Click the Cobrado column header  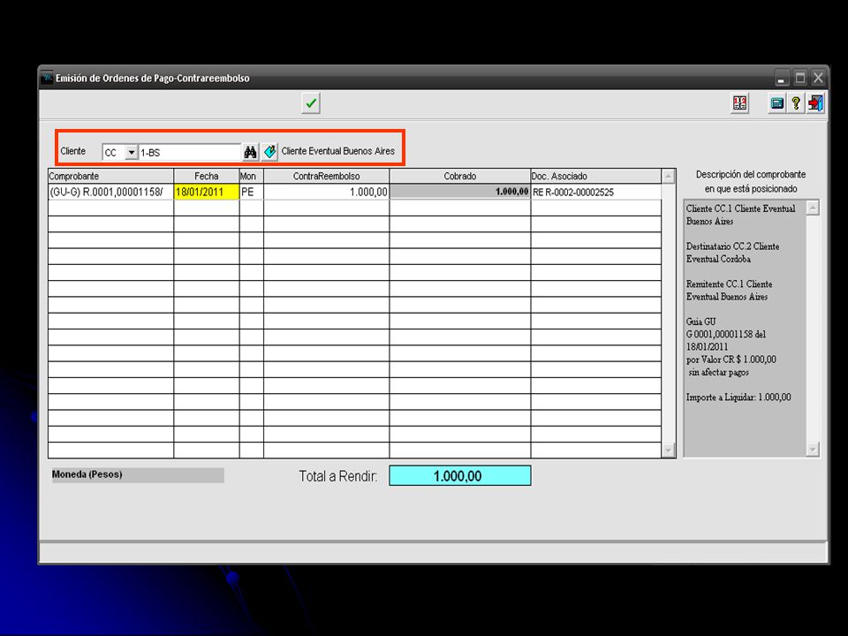[460, 177]
